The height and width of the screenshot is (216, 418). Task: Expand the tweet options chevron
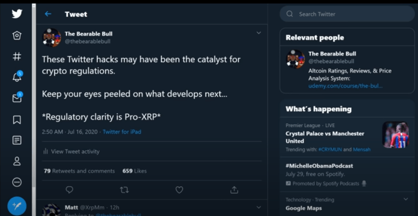point(258,34)
